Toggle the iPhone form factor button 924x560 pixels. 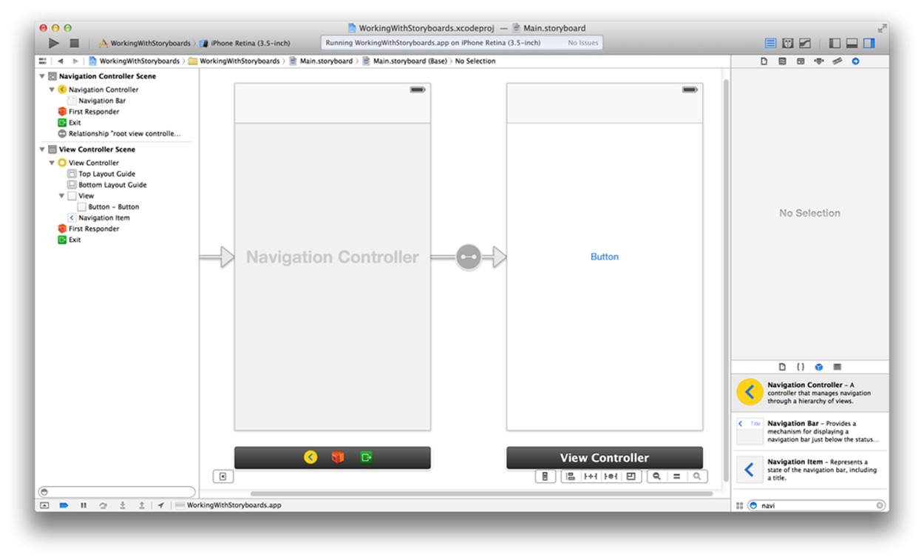pyautogui.click(x=545, y=476)
